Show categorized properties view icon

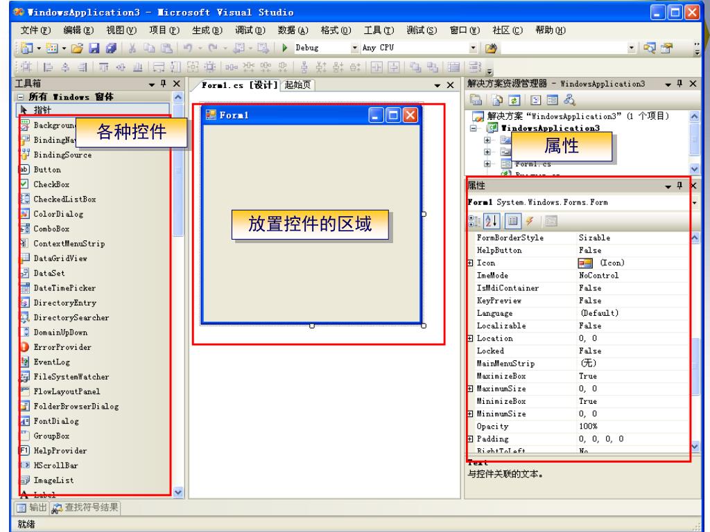coord(474,221)
